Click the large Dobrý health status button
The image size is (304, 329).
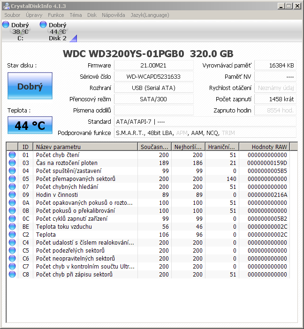pyautogui.click(x=30, y=86)
